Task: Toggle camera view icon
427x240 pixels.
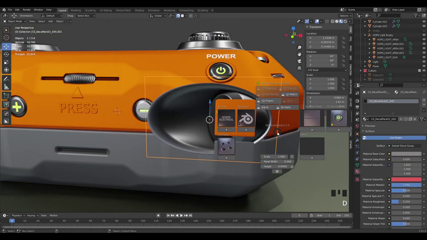Action: point(300,61)
